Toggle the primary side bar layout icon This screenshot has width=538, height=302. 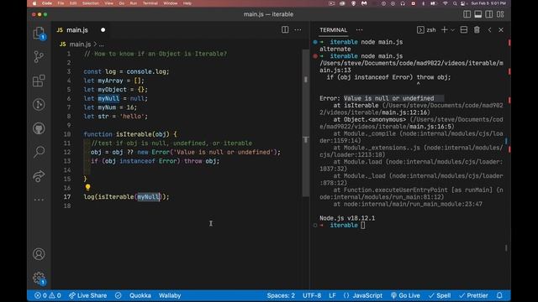coord(467,14)
